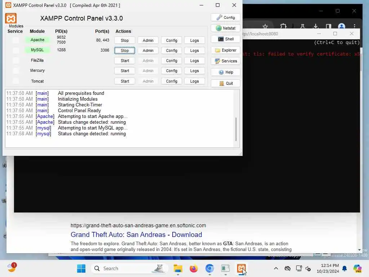The image size is (369, 277).
Task: Click the XAMPP title bar icon
Action: 8,5
